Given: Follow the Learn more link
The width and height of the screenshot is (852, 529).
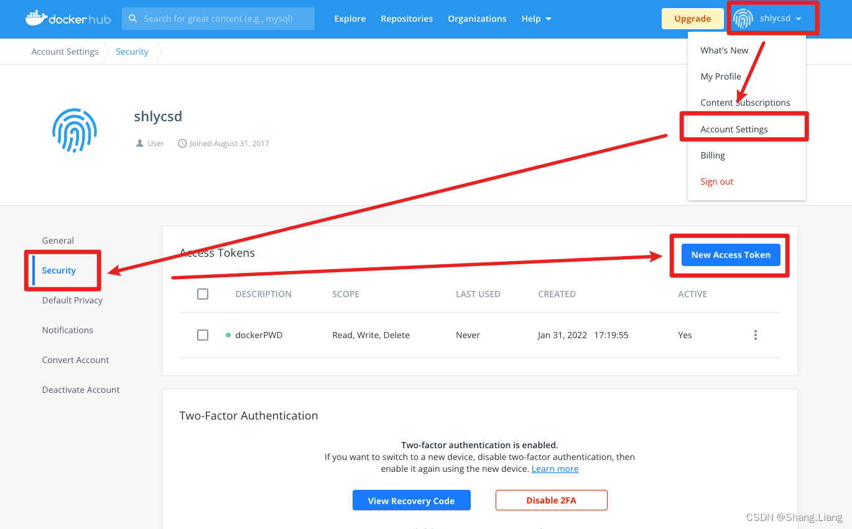Looking at the screenshot, I should (x=555, y=469).
